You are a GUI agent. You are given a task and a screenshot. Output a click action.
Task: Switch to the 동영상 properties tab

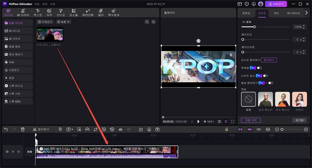(246, 13)
